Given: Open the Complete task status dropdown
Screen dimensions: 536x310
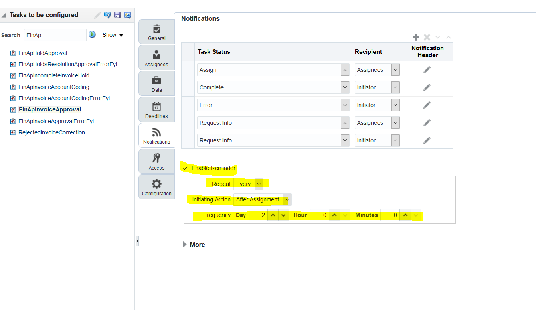Looking at the screenshot, I should click(345, 87).
